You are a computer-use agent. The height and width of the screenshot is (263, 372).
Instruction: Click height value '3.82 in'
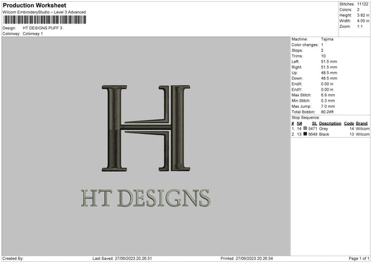[x=363, y=15]
